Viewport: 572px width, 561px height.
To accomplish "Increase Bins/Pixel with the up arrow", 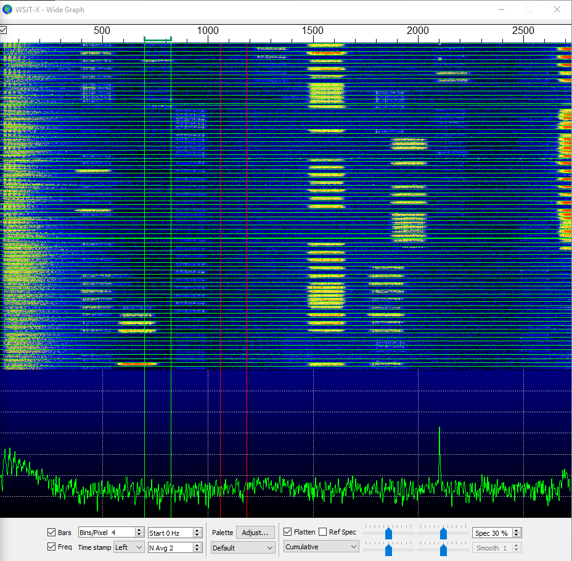I will click(x=140, y=530).
